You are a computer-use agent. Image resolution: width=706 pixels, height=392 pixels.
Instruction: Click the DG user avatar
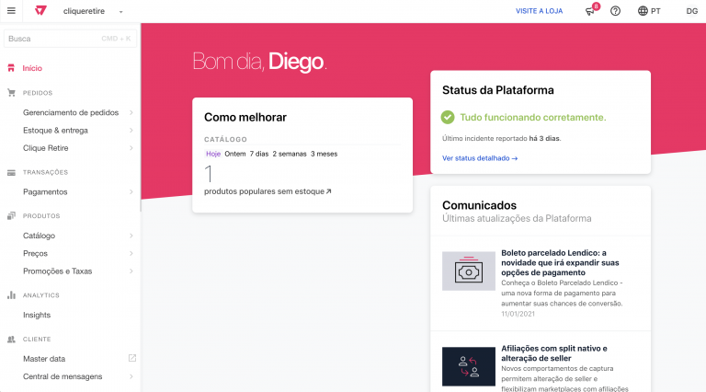(x=691, y=11)
